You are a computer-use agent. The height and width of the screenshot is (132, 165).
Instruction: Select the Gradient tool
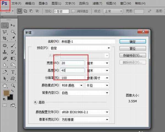pos(13,58)
